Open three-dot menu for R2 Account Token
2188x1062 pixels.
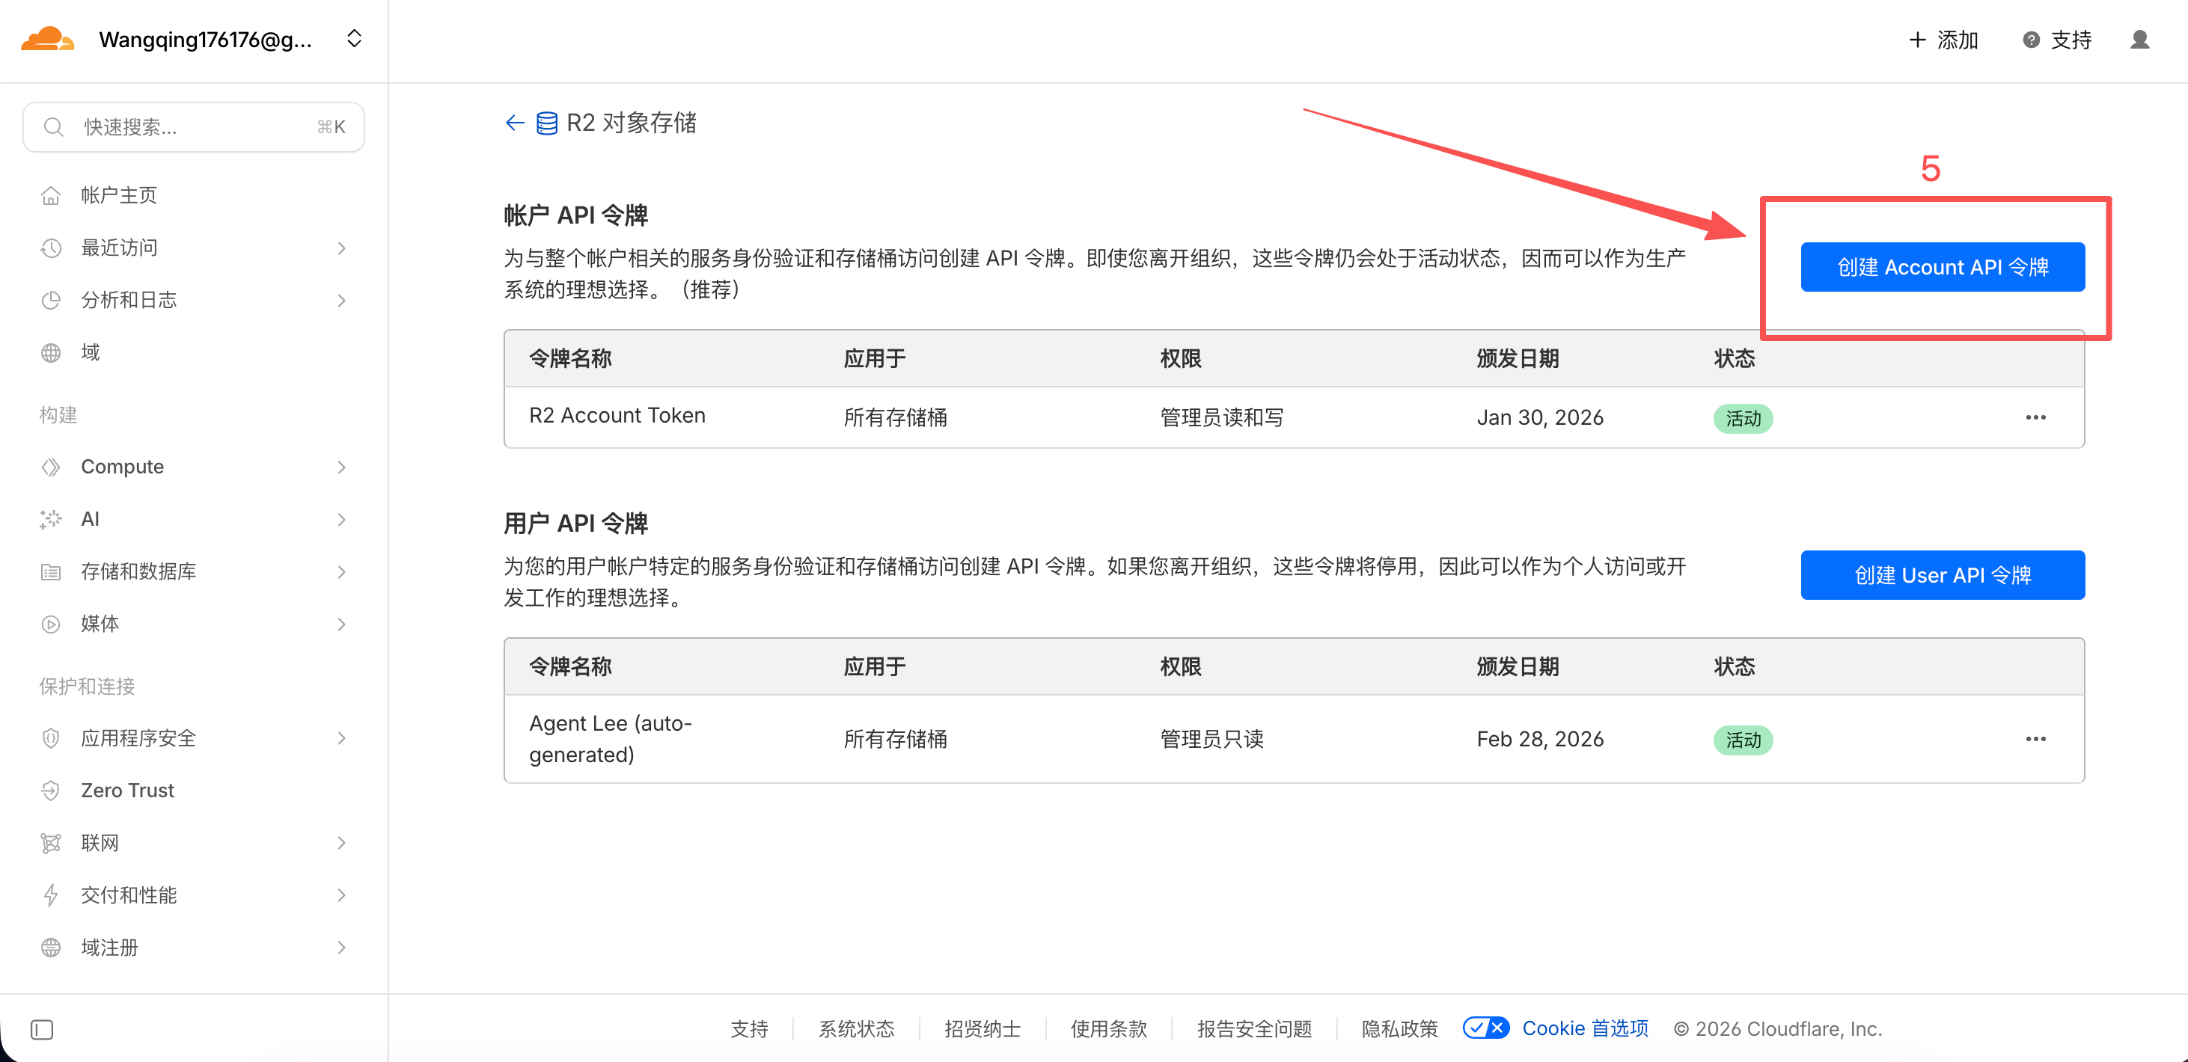point(2035,417)
